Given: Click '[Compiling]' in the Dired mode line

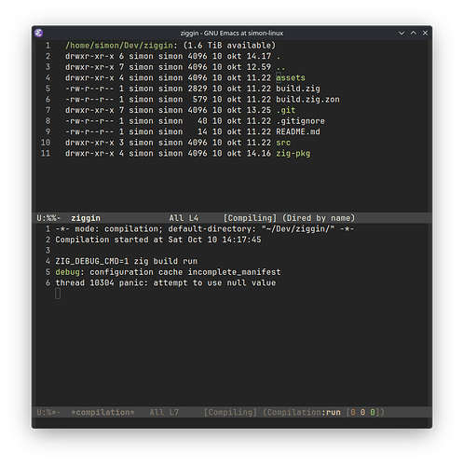Looking at the screenshot, I should coord(250,218).
